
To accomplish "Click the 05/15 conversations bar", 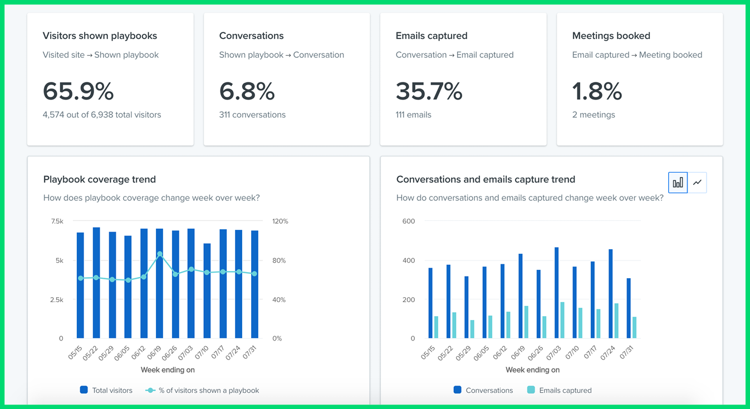I will coord(430,303).
